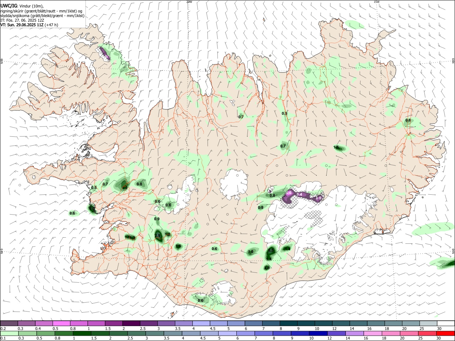The height and width of the screenshot is (341, 455).
Task: Select the rain scale swatch between 0.8 and 1
Action: 64,333
